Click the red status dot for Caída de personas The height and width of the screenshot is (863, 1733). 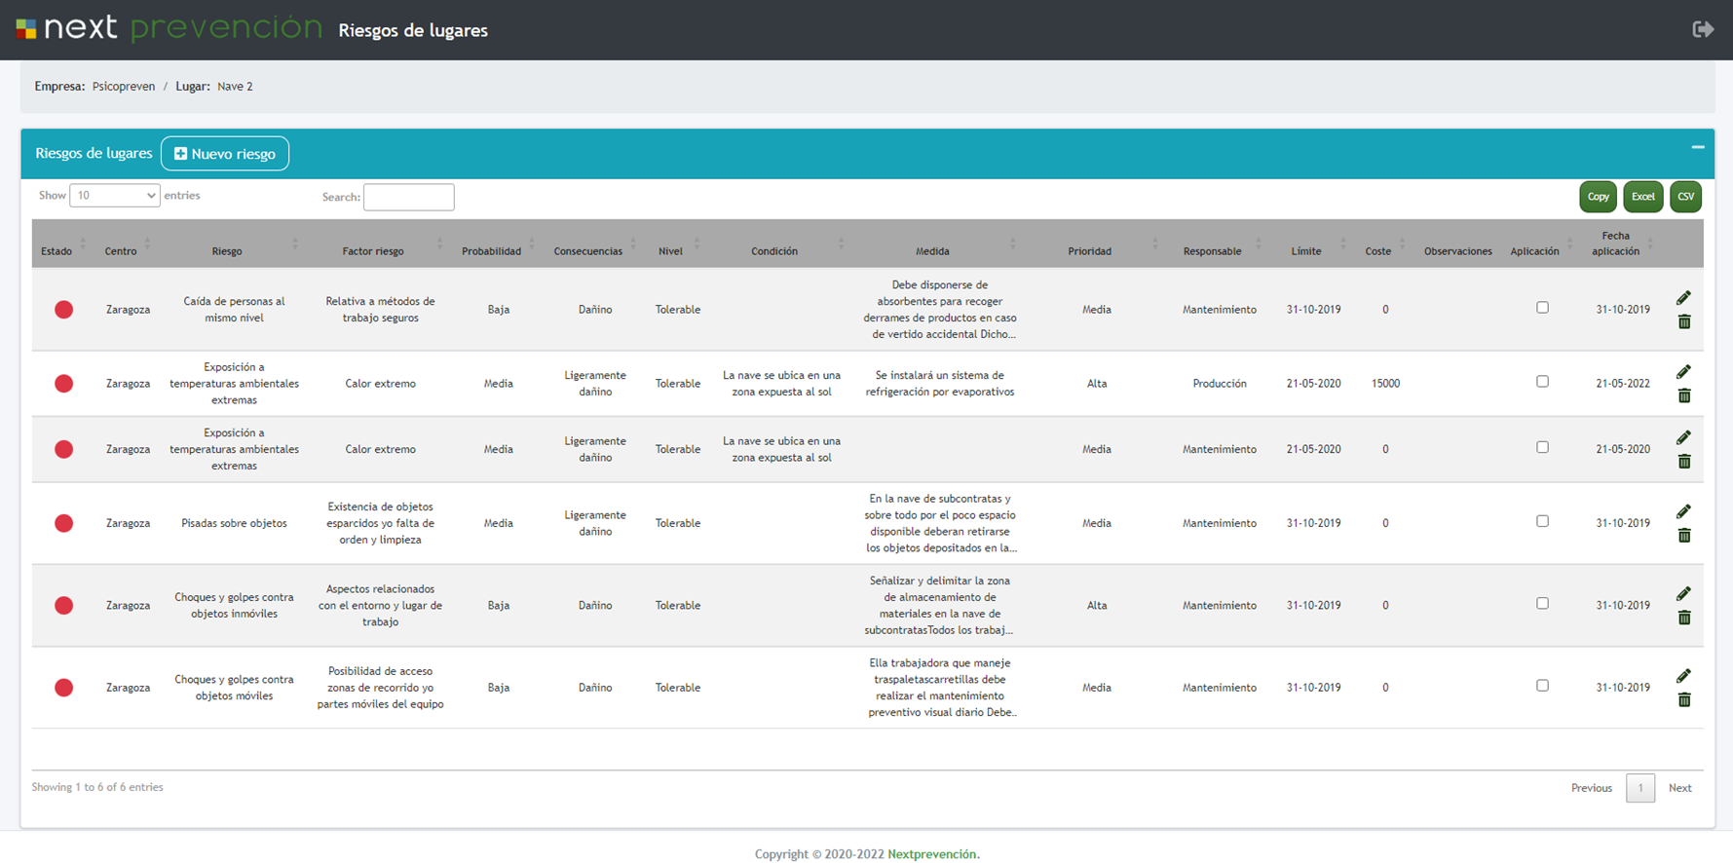tap(64, 310)
